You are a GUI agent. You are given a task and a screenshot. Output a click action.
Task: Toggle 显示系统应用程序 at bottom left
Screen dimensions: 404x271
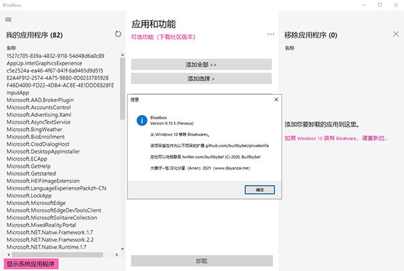tap(32, 264)
